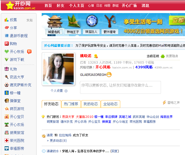Screen dimensions: 185x155
Task: Open the 漫游币教程 icon
Action: click(x=7, y=36)
